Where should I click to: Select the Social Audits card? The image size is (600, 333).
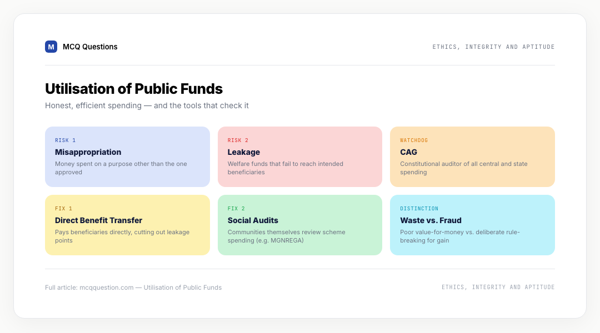tap(300, 225)
